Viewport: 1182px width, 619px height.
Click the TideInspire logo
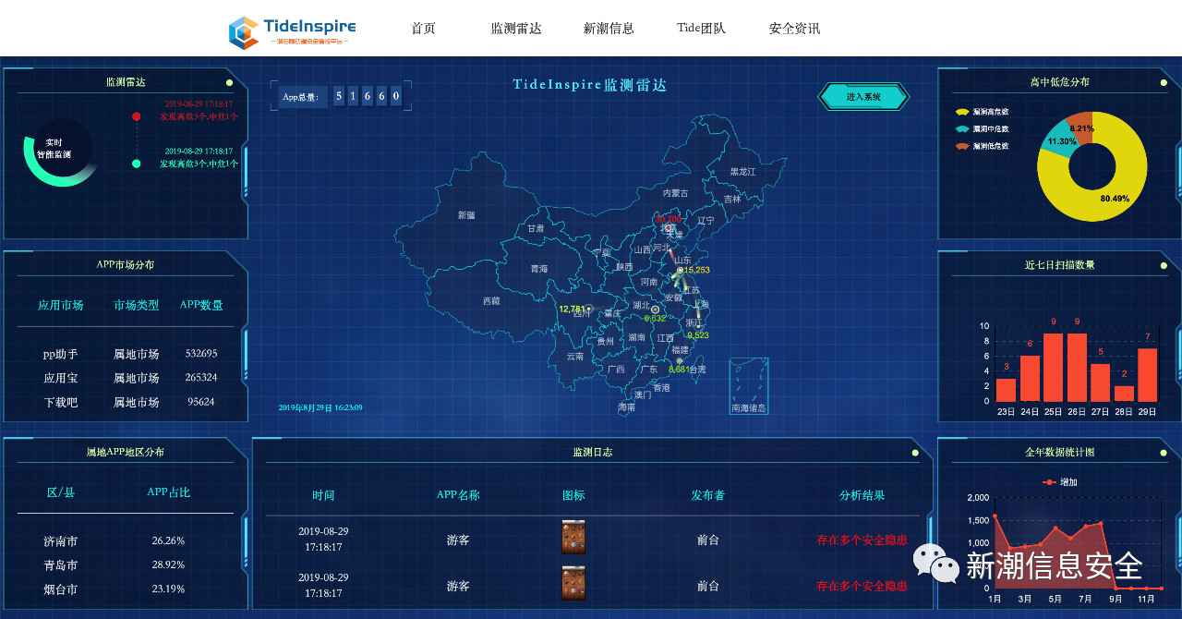coord(292,30)
